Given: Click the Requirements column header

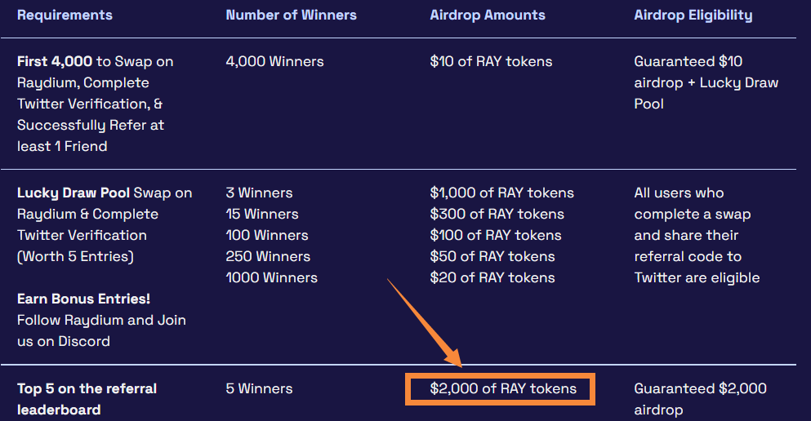Looking at the screenshot, I should [x=65, y=16].
